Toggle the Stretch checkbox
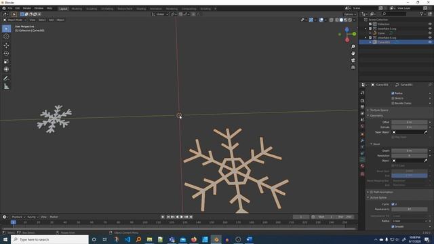This screenshot has width=434, height=244. click(393, 98)
